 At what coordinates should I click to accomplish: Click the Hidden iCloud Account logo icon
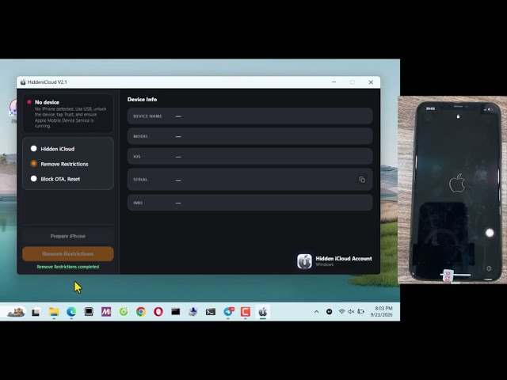coord(304,261)
